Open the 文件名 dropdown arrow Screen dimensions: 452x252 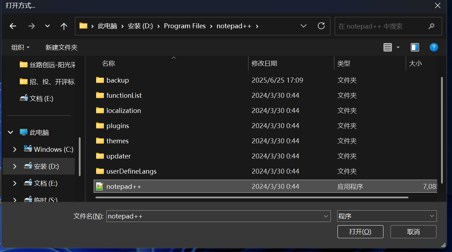[326, 216]
